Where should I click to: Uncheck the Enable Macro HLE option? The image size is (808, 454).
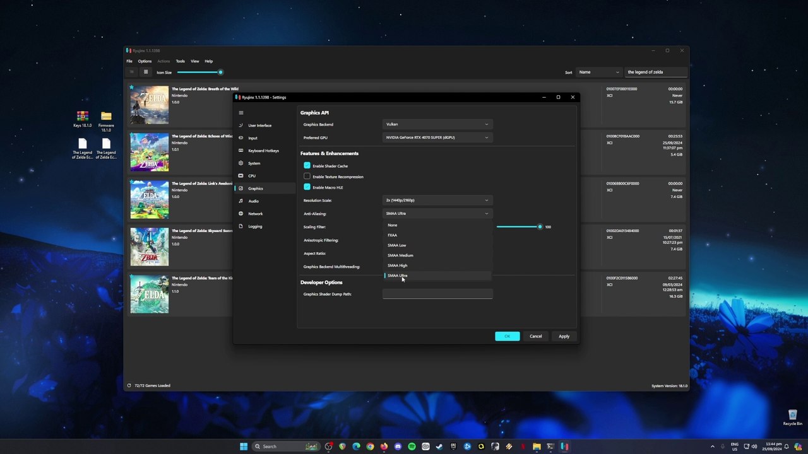pyautogui.click(x=307, y=187)
